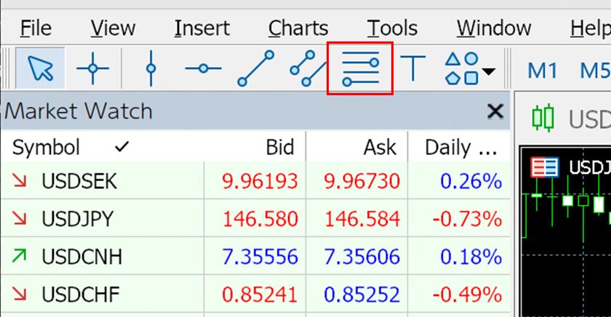Open the Tools menu
611x317 pixels.
point(392,28)
